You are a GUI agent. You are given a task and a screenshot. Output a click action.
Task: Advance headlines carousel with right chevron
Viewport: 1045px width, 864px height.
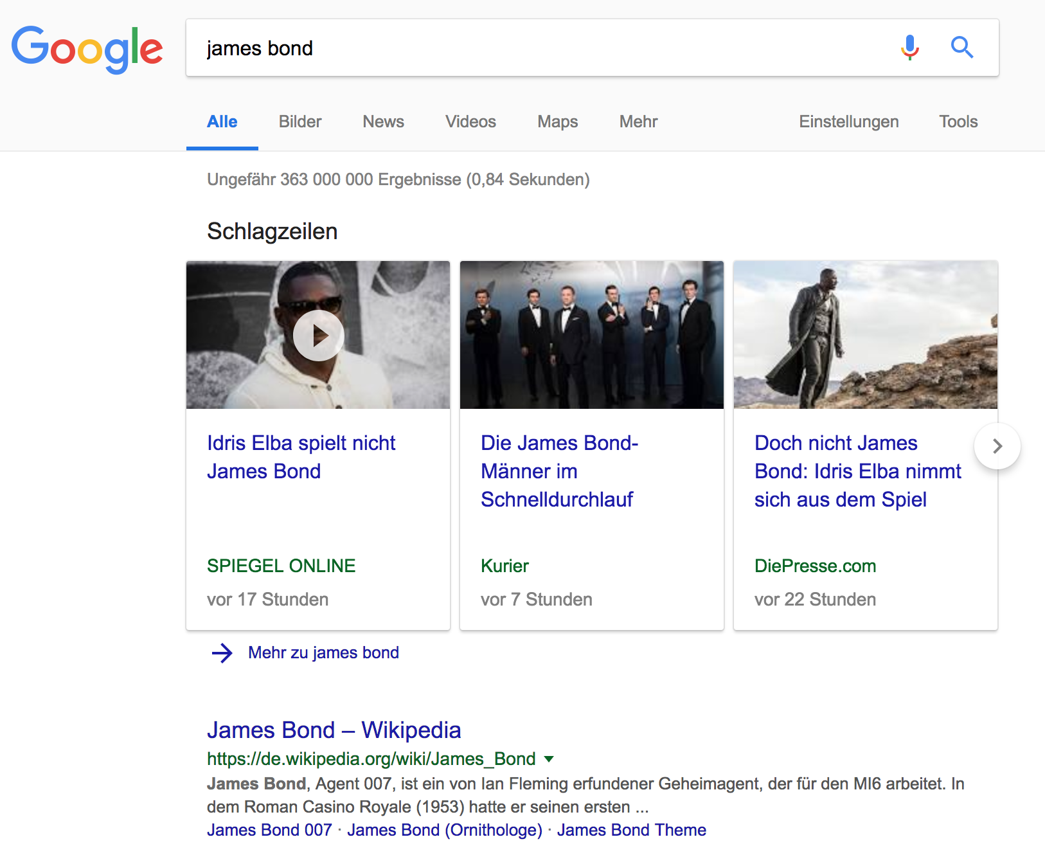pos(997,446)
